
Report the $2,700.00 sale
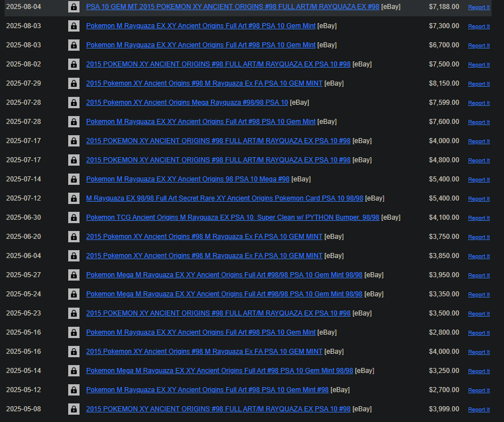point(479,390)
